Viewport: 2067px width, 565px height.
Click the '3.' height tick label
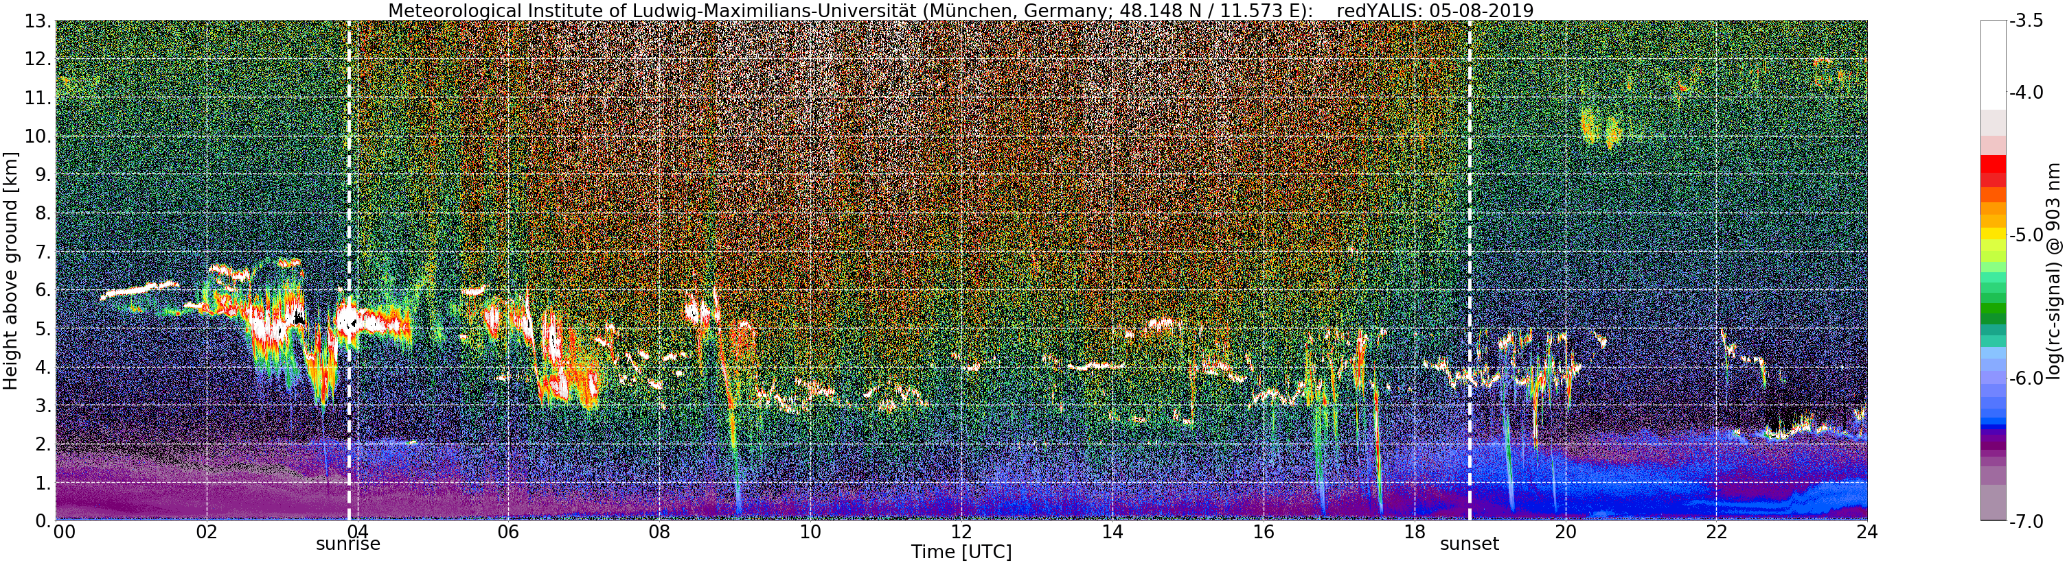[43, 405]
